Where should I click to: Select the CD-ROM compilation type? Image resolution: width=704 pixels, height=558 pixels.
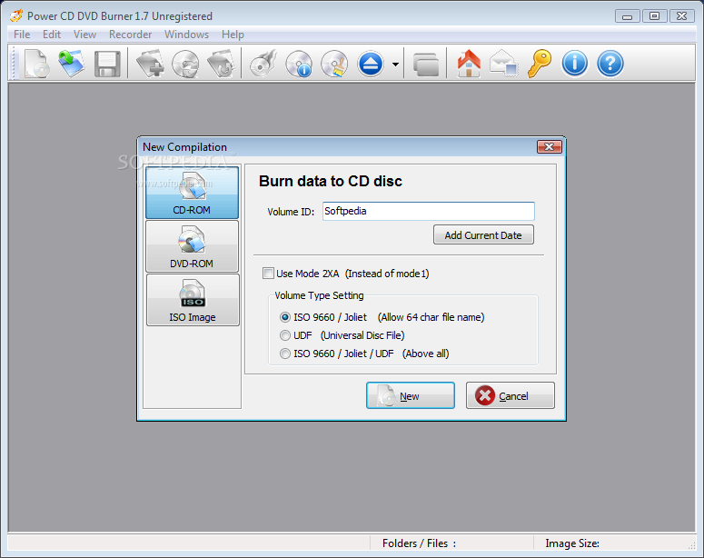pos(193,193)
